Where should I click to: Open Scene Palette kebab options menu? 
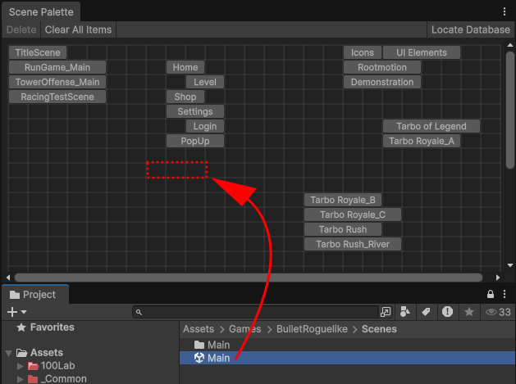coord(505,11)
